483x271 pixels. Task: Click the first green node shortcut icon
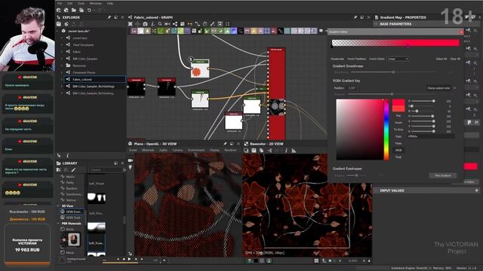(161, 31)
